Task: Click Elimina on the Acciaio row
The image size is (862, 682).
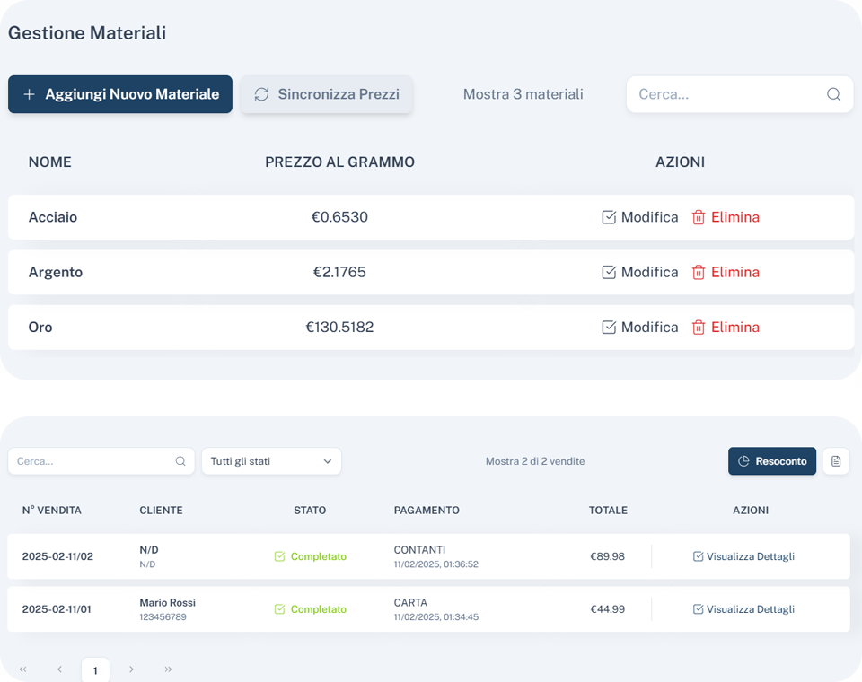Action: [x=734, y=216]
